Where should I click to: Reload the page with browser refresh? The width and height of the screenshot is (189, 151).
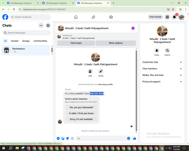coord(14,9)
